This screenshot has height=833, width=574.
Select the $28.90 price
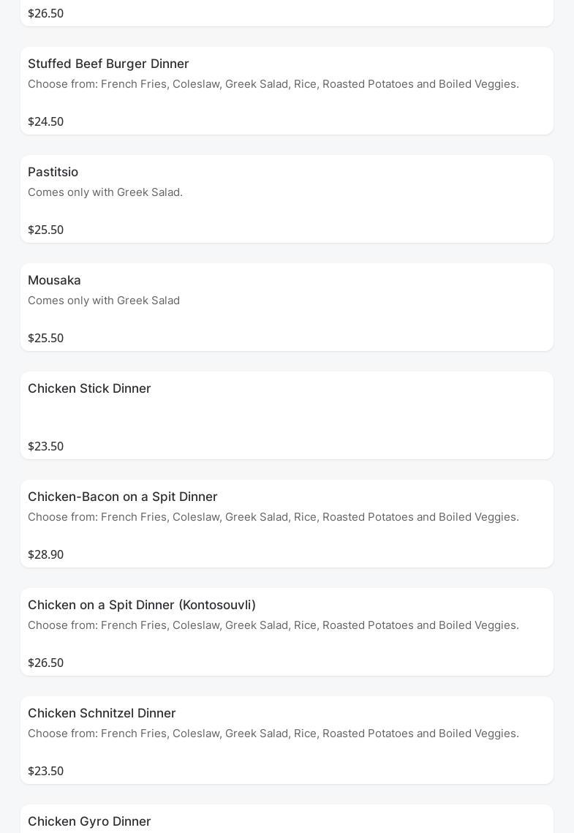[45, 554]
